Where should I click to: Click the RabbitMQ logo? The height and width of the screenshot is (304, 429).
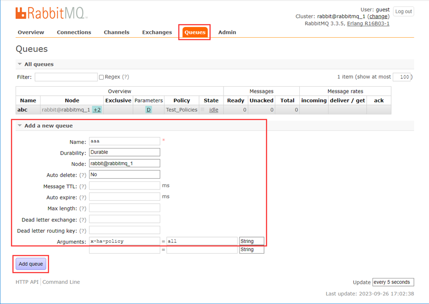tap(51, 13)
